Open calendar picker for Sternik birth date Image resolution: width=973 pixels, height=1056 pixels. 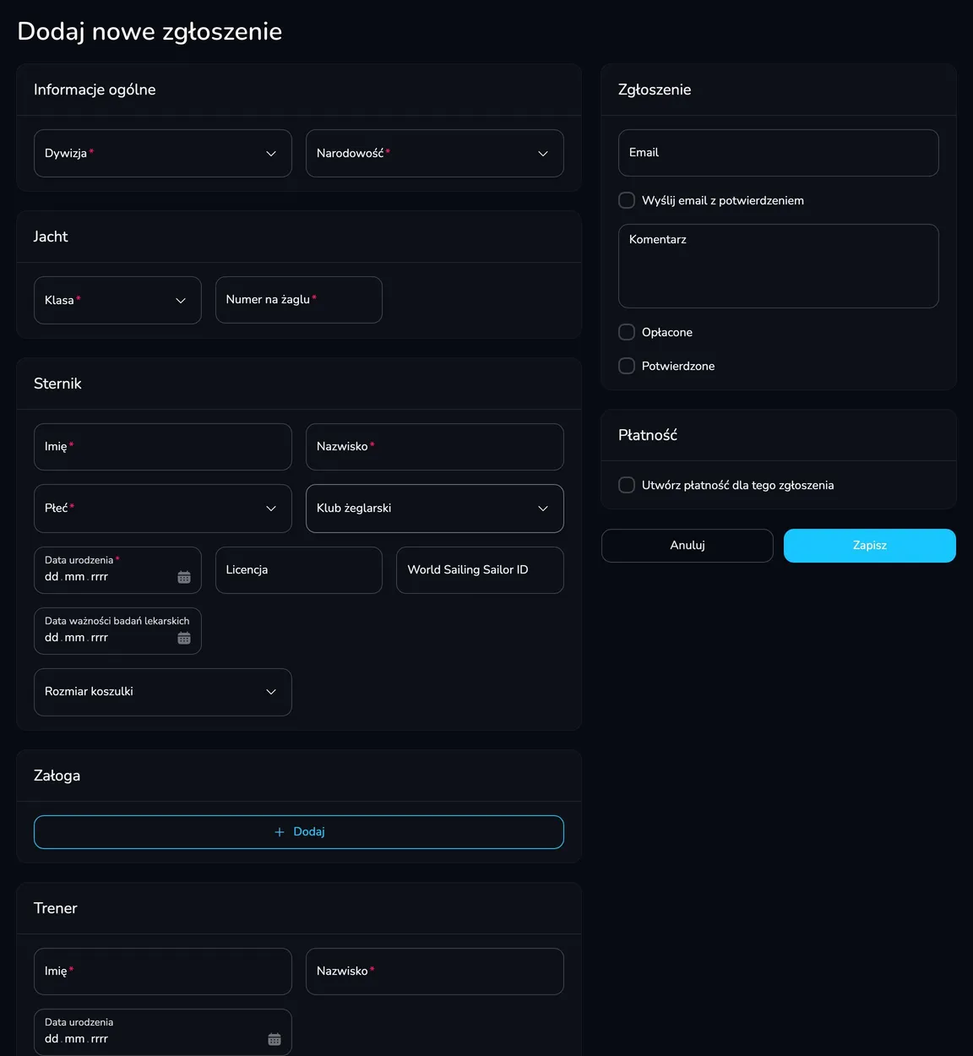[184, 577]
